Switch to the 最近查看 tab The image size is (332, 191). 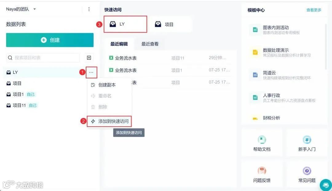[x=149, y=43]
